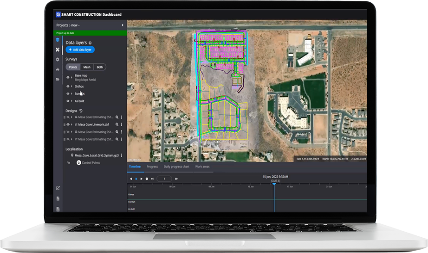The image size is (428, 253).
Task: Open options menu of Estimating layer above Linework.dxf
Action: pyautogui.click(x=122, y=117)
